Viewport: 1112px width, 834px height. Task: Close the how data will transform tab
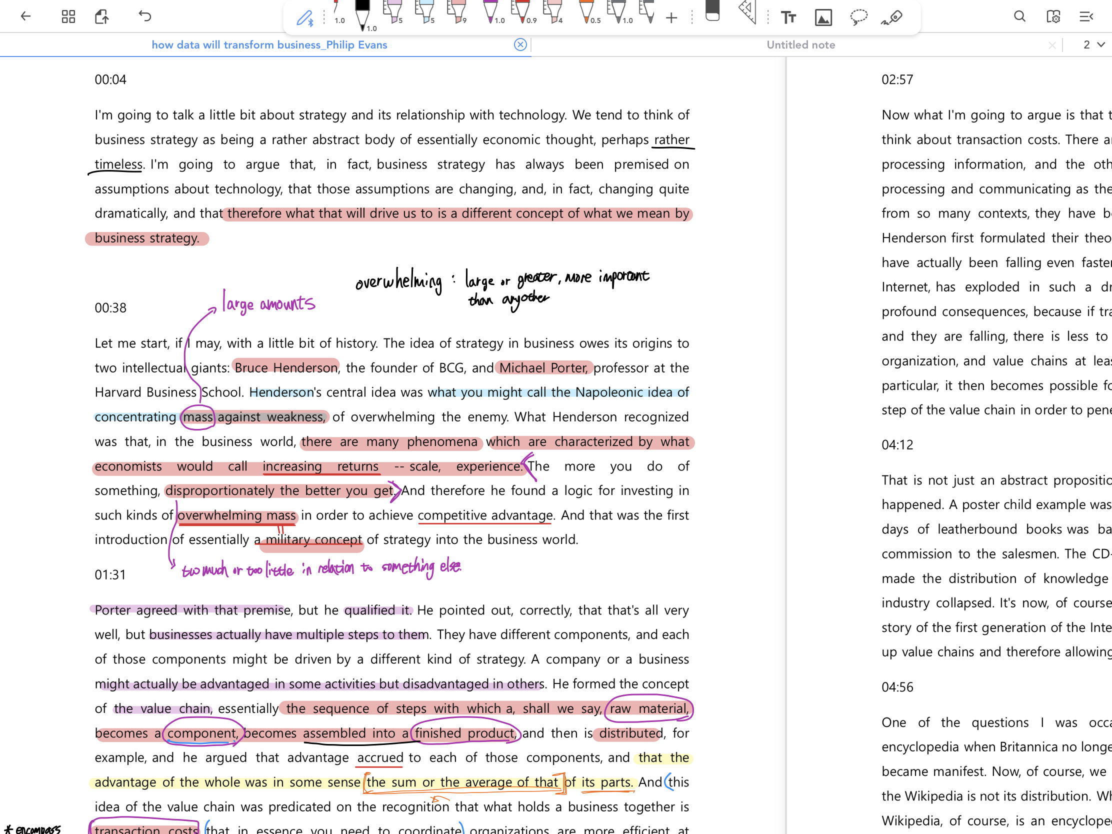[520, 44]
